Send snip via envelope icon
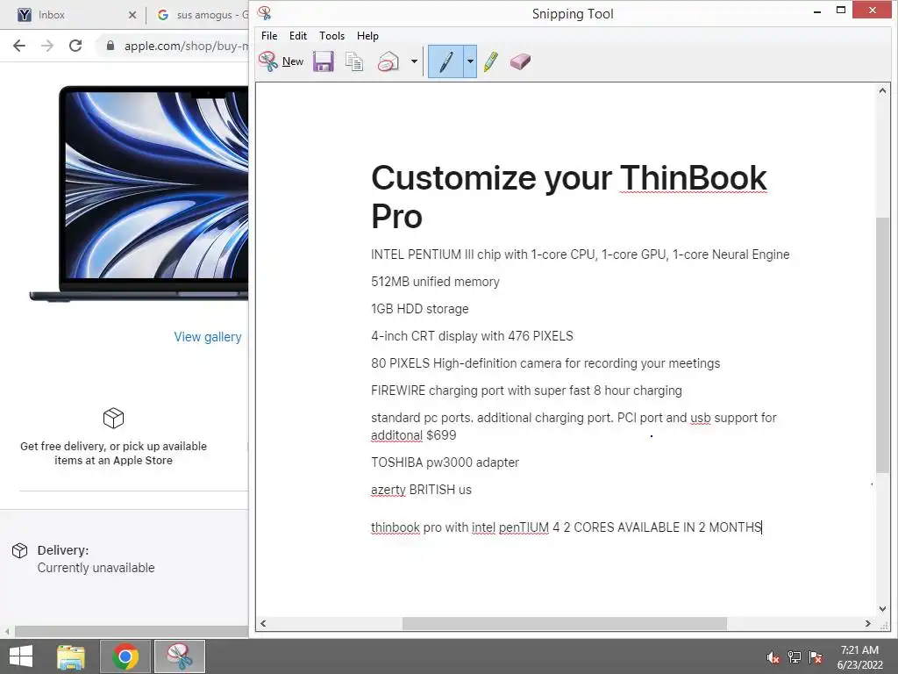 [388, 61]
